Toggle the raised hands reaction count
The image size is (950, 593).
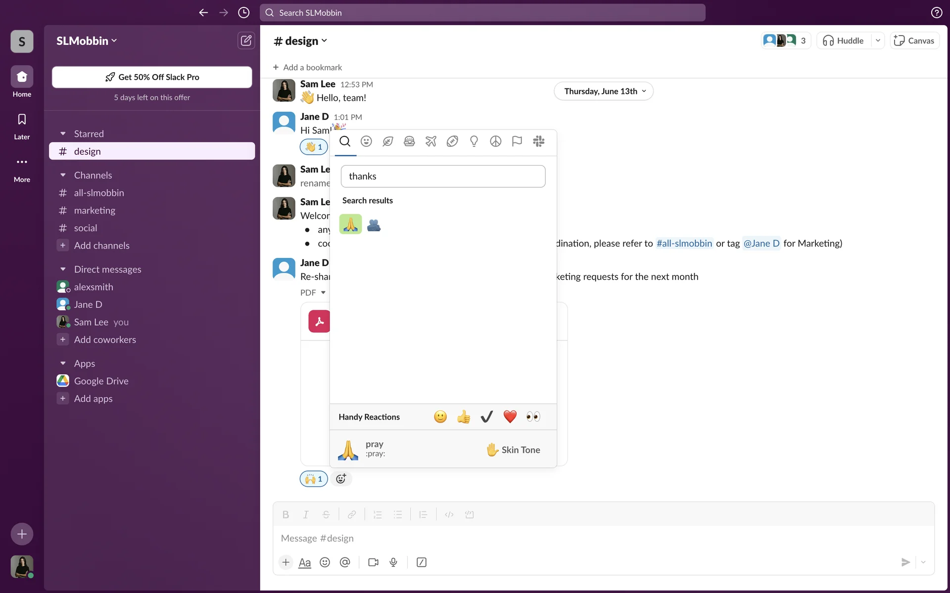tap(314, 479)
